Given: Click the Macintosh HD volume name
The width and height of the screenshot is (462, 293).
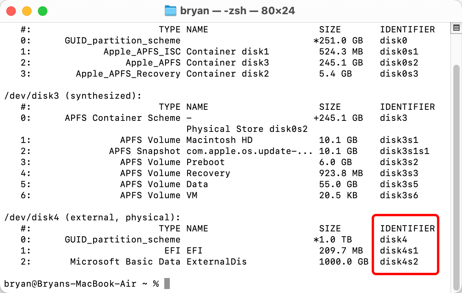Looking at the screenshot, I should [x=219, y=140].
